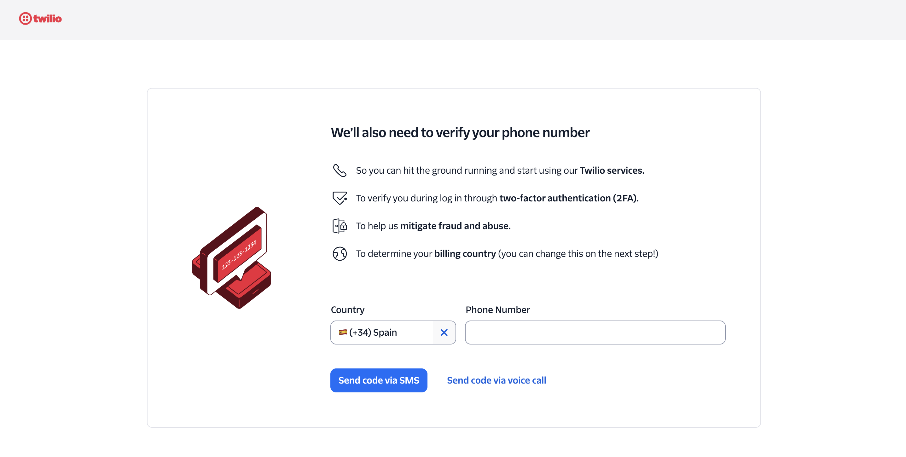This screenshot has width=906, height=457.
Task: Click the Country field label
Action: pyautogui.click(x=347, y=310)
